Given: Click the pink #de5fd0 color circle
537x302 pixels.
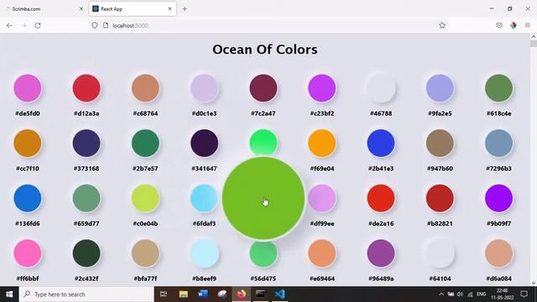Looking at the screenshot, I should pyautogui.click(x=28, y=88).
